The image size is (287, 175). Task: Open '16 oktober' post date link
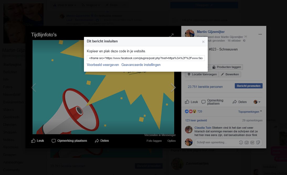pos(234,41)
